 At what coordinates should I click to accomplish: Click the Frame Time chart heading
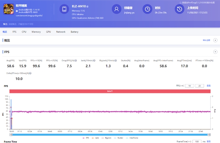[10, 142]
